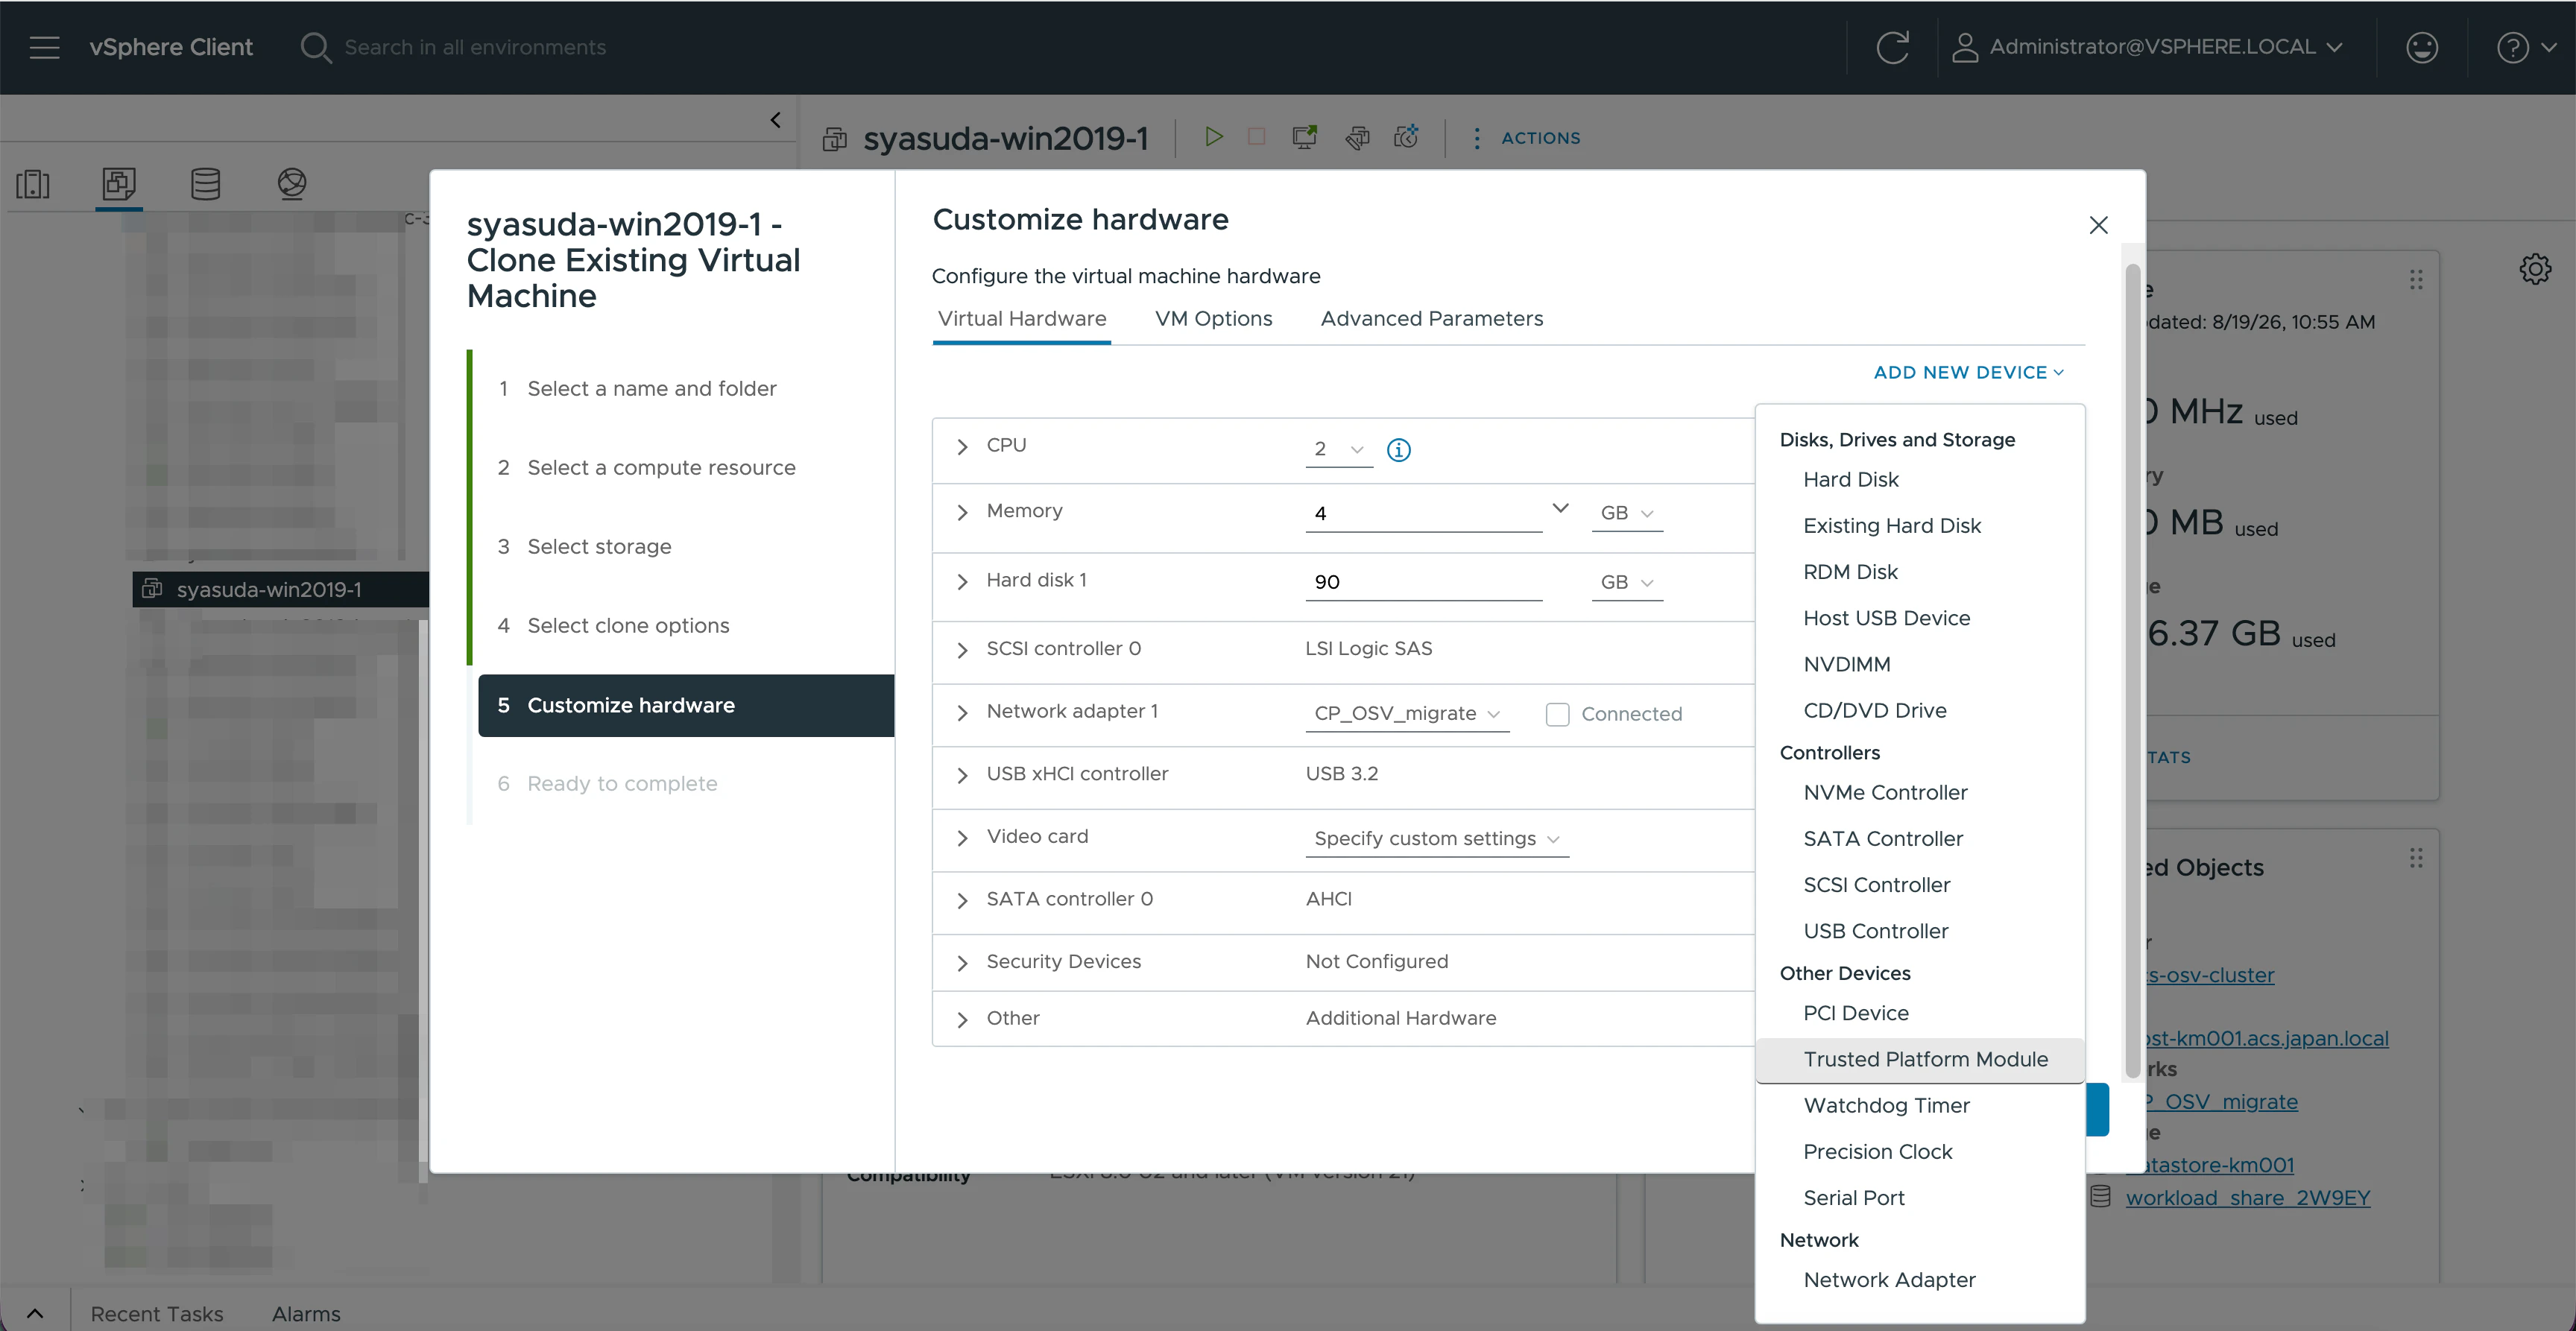Click the drag handle on the capacity card
Screen dimensions: 2576x1331
click(2416, 280)
